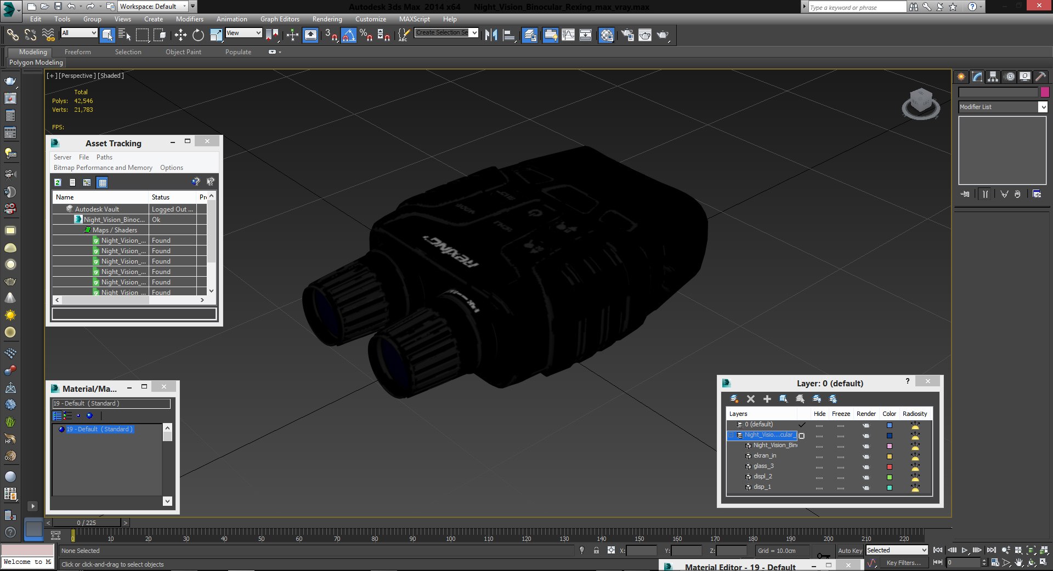Click the Key Filters... button
The height and width of the screenshot is (571, 1053).
[903, 563]
